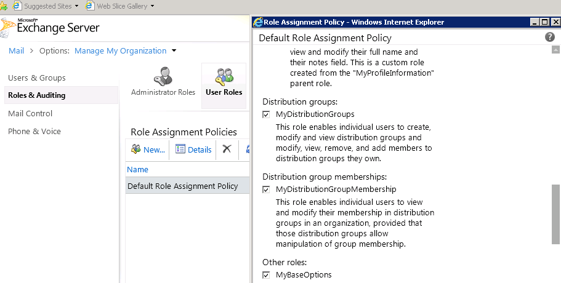Open the Web Slice Gallery dropdown arrow
This screenshot has height=283, width=561.
pos(153,6)
